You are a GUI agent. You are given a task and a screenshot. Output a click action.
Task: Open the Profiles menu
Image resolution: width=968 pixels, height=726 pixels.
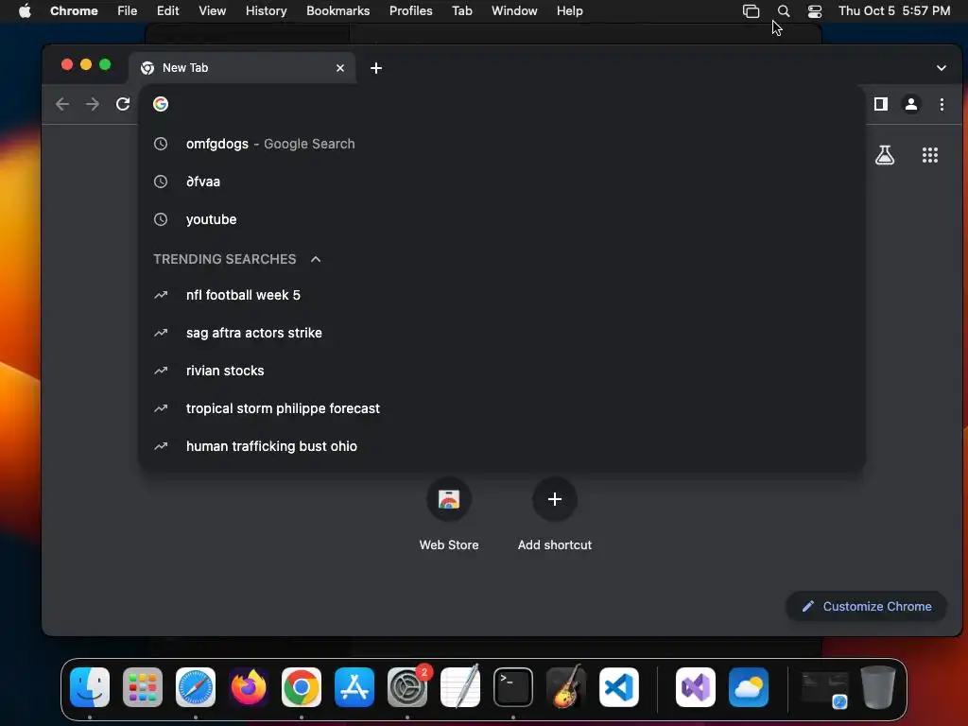click(410, 11)
